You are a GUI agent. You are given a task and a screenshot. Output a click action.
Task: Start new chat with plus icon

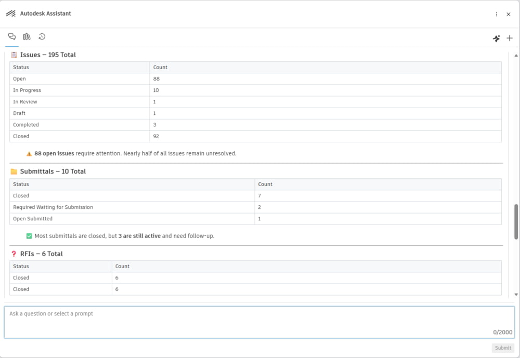pyautogui.click(x=510, y=38)
